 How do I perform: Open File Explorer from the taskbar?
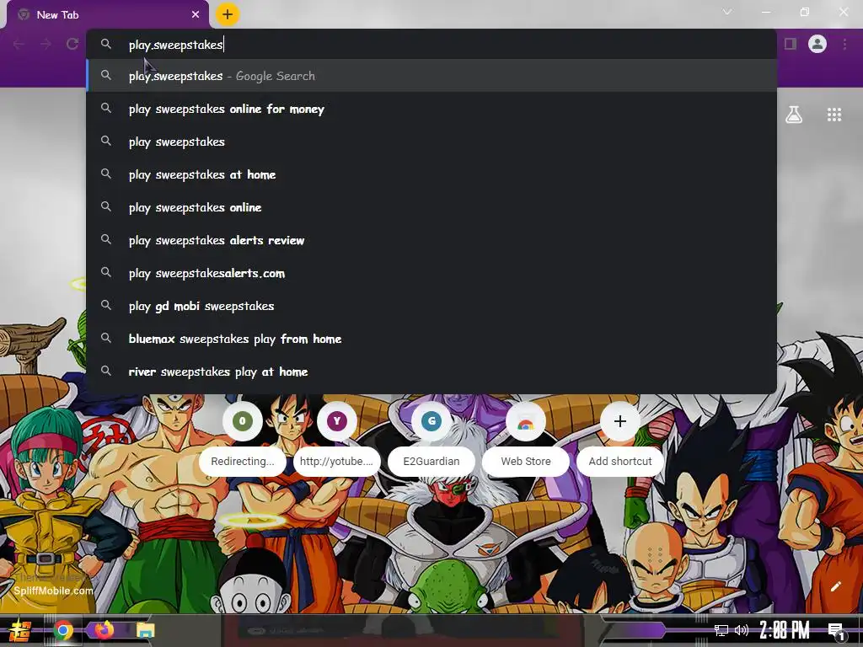146,630
